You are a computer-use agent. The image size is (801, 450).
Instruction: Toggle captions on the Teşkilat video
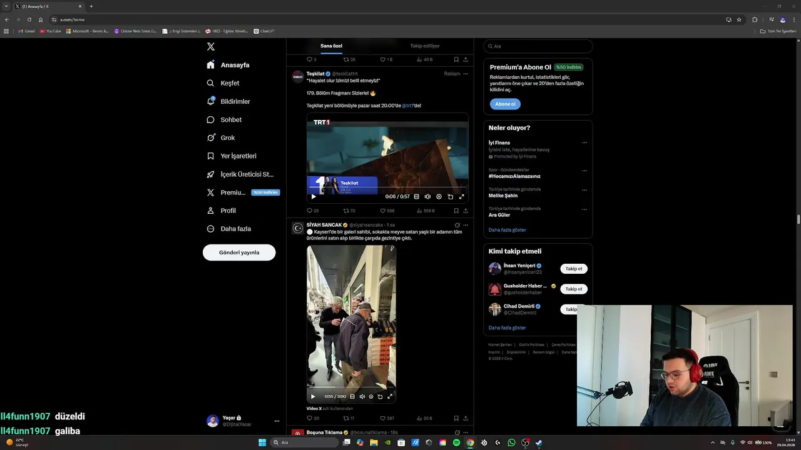417,196
